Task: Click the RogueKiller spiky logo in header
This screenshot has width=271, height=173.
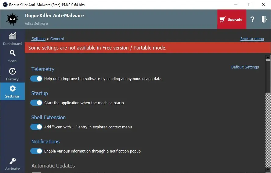Action: [12, 19]
